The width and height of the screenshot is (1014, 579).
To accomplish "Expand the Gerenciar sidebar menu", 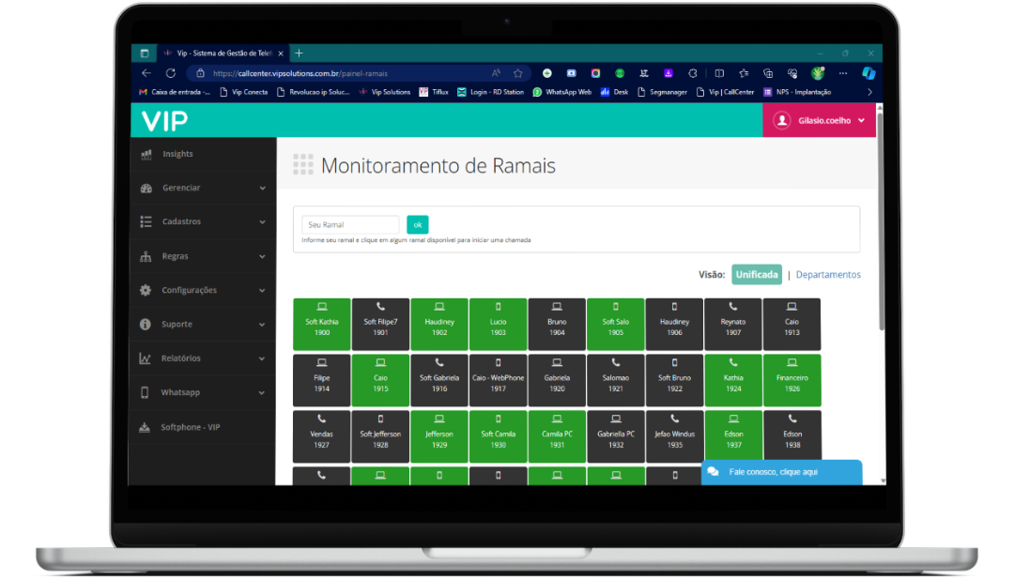I will [202, 188].
